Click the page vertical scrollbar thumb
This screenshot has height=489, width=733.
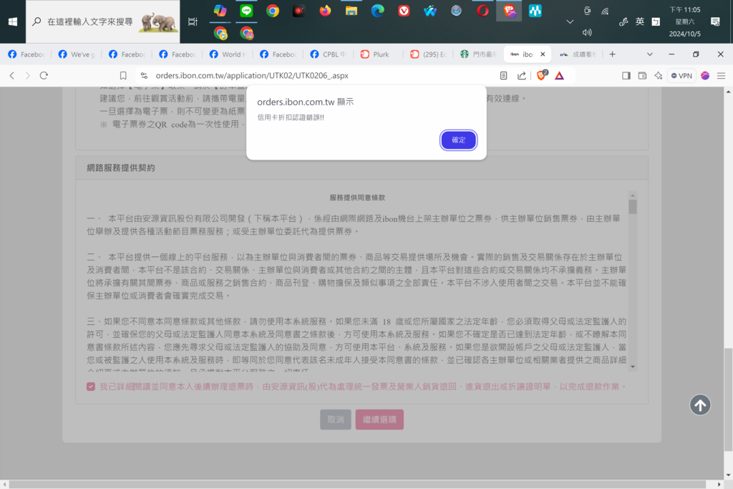coord(728,400)
